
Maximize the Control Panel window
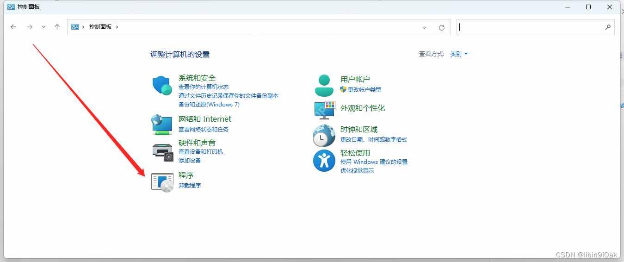pos(588,7)
